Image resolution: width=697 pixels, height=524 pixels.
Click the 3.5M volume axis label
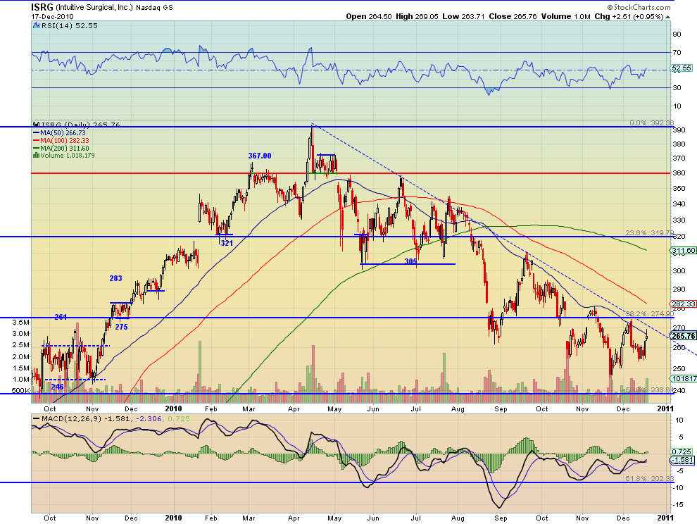point(21,322)
